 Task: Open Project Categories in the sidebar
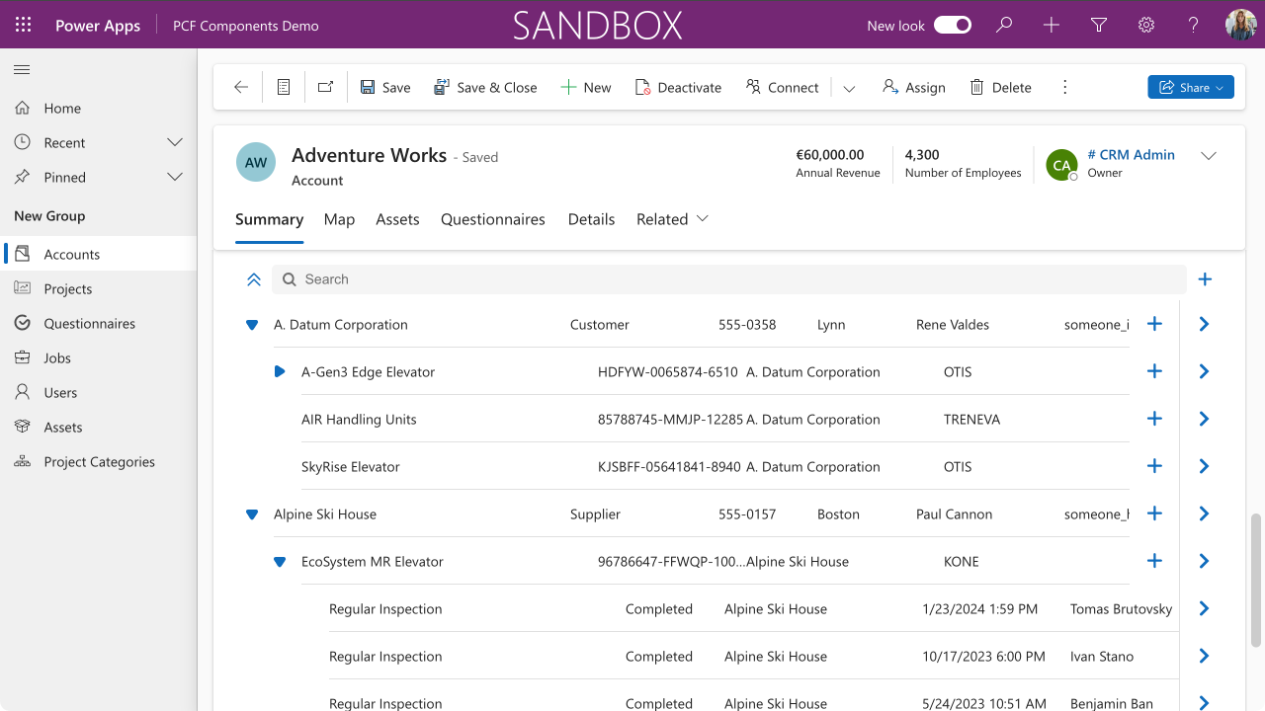[x=99, y=461]
